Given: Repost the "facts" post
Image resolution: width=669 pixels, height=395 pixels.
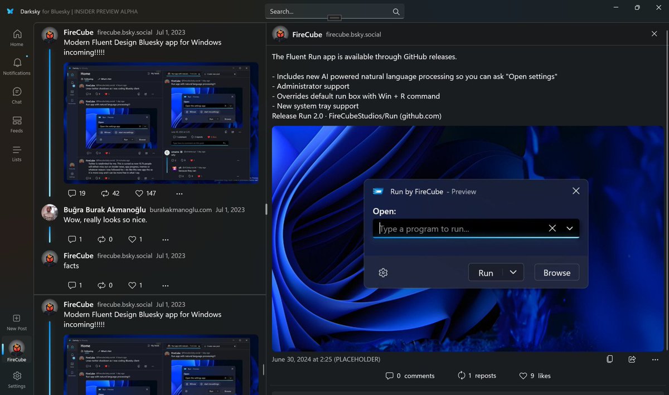Looking at the screenshot, I should pyautogui.click(x=106, y=285).
